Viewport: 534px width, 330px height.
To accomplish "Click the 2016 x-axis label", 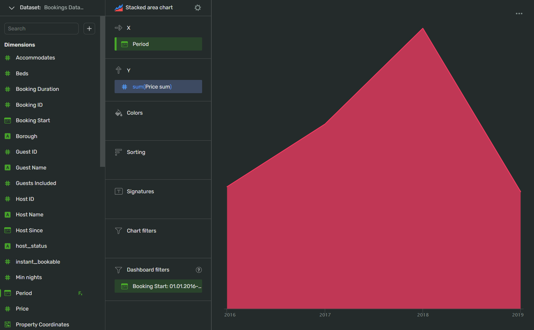I will click(x=230, y=315).
